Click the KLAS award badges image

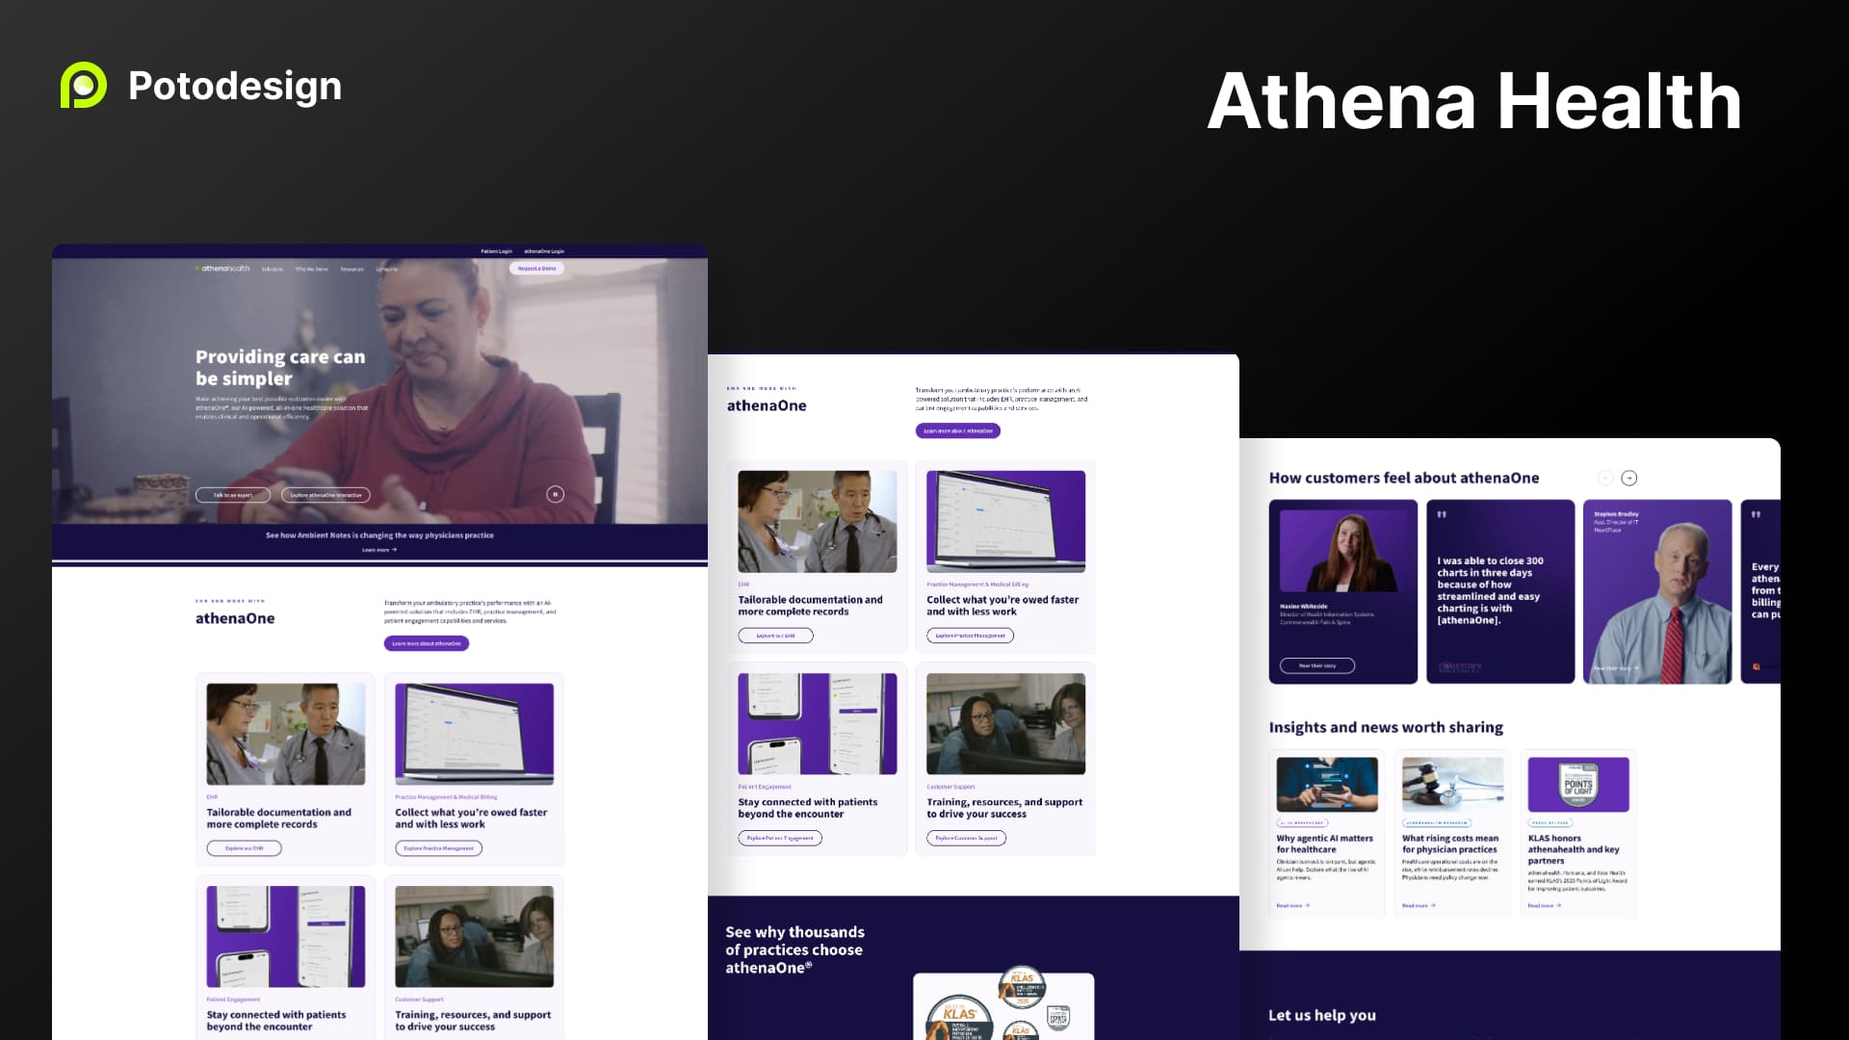(x=1003, y=1004)
